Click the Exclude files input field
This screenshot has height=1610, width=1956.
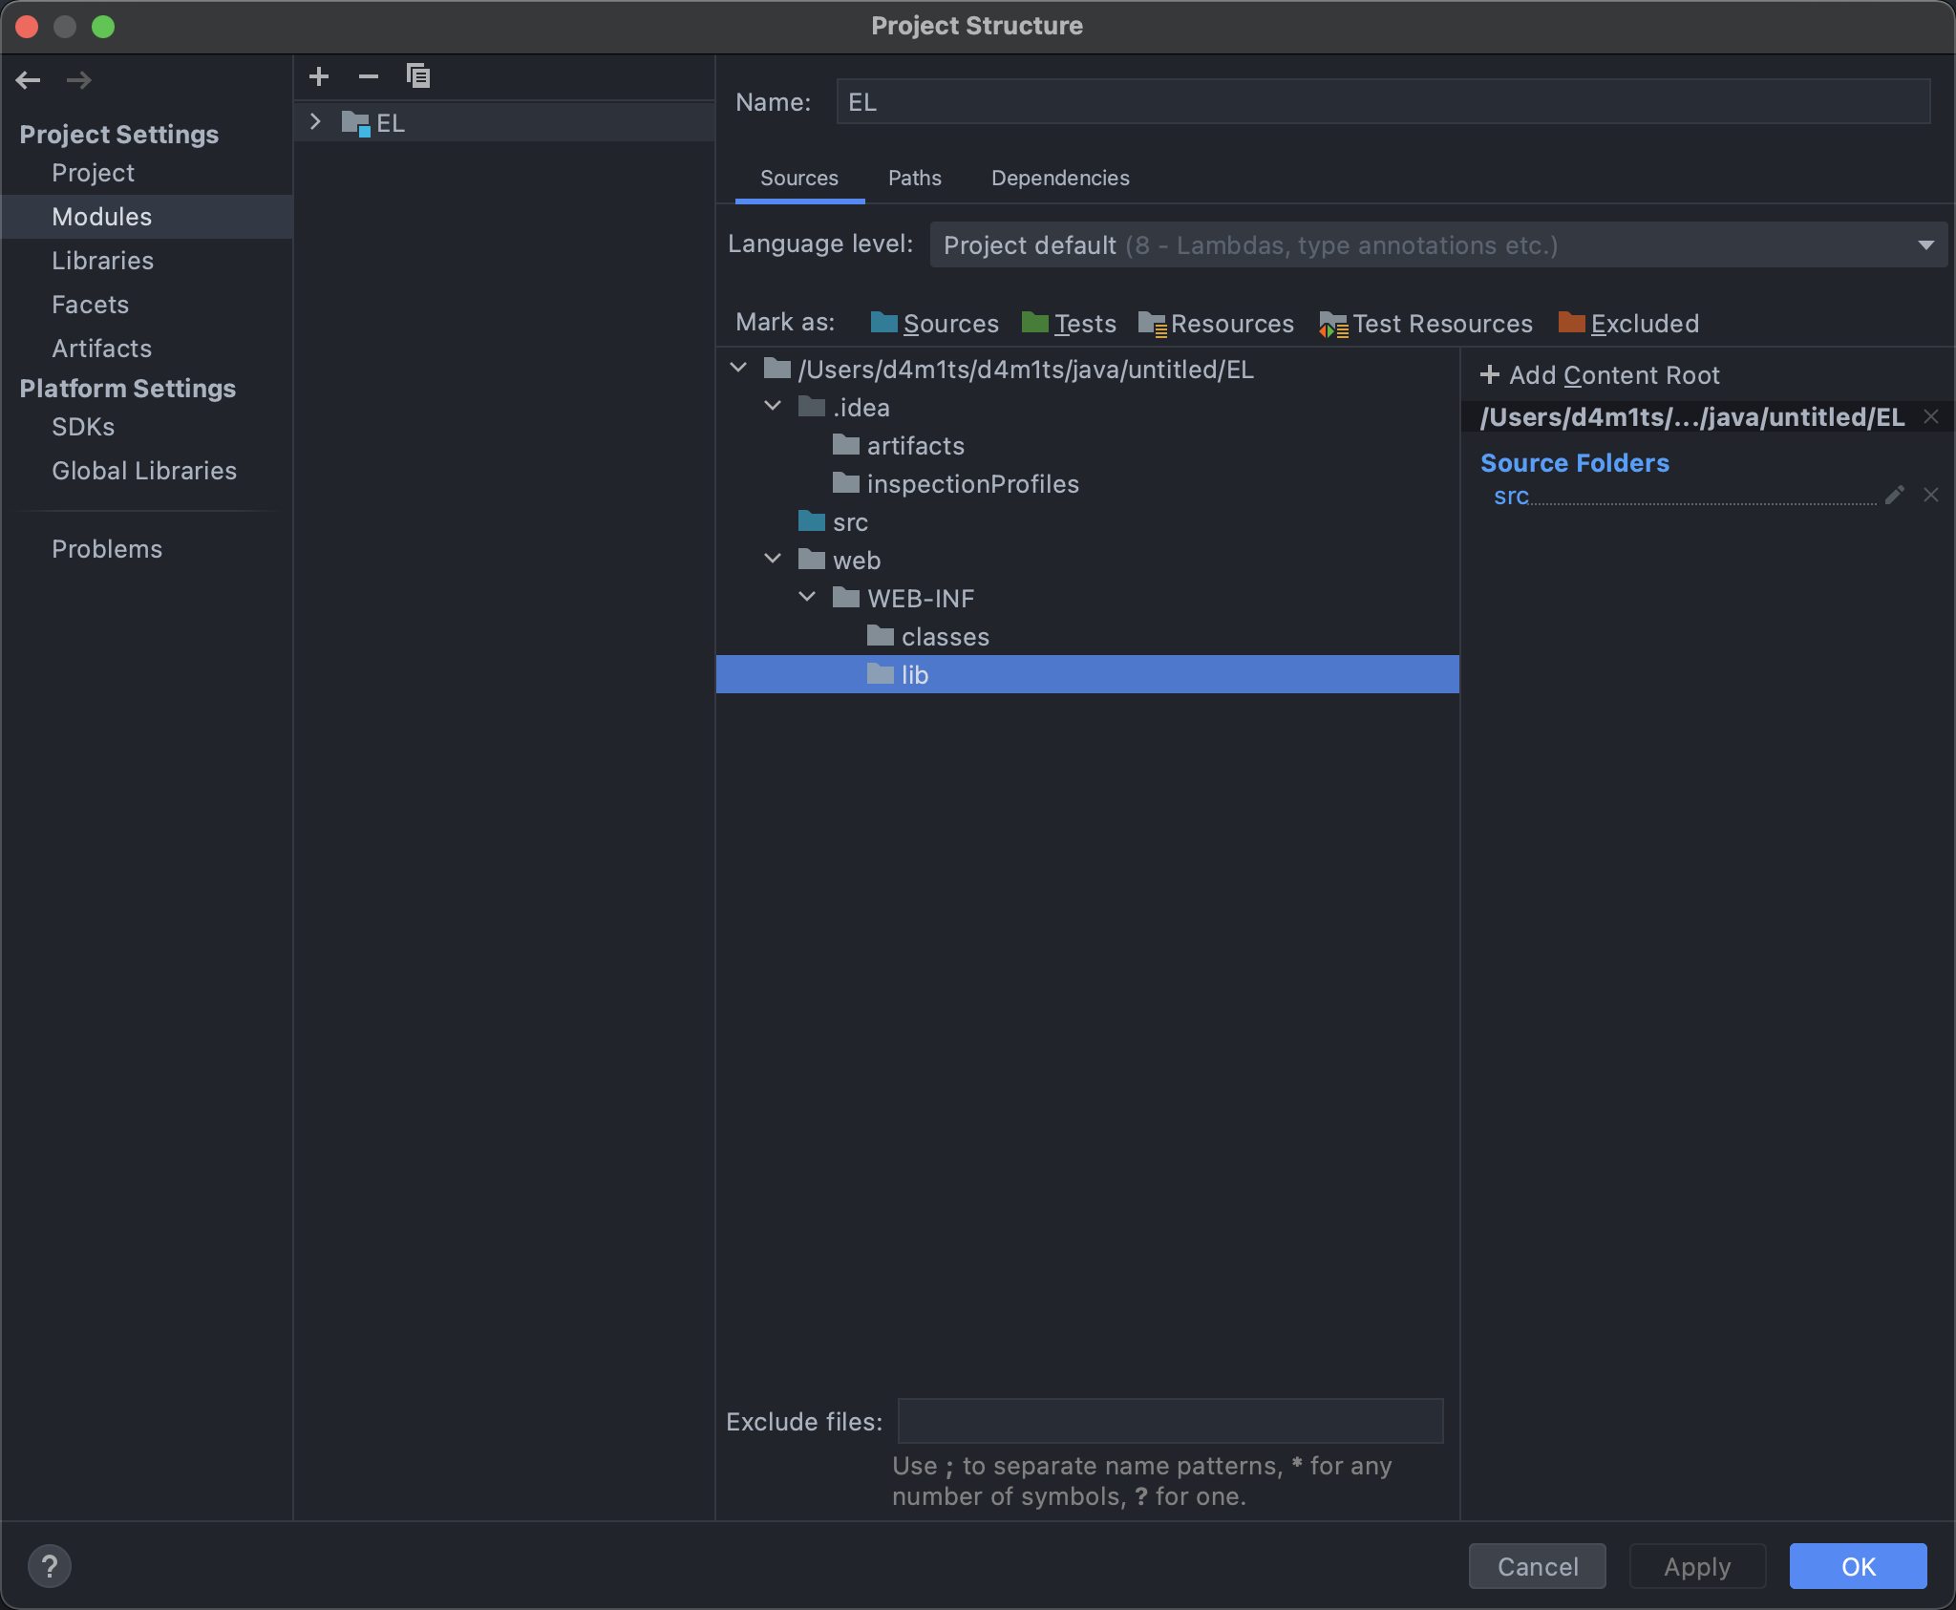1170,1421
